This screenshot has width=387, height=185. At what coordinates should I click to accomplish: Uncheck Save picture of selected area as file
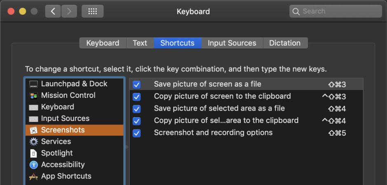137,109
